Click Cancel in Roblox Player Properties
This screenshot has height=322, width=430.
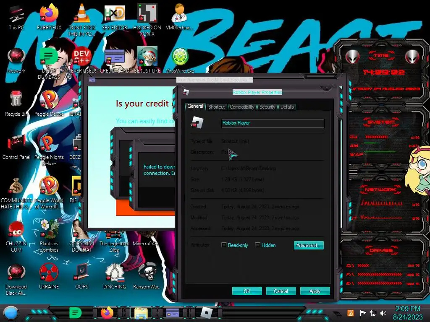click(281, 291)
